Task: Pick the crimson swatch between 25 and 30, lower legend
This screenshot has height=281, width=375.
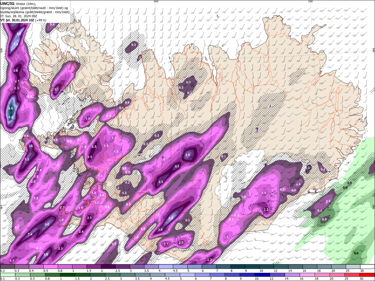Action: click(352, 275)
